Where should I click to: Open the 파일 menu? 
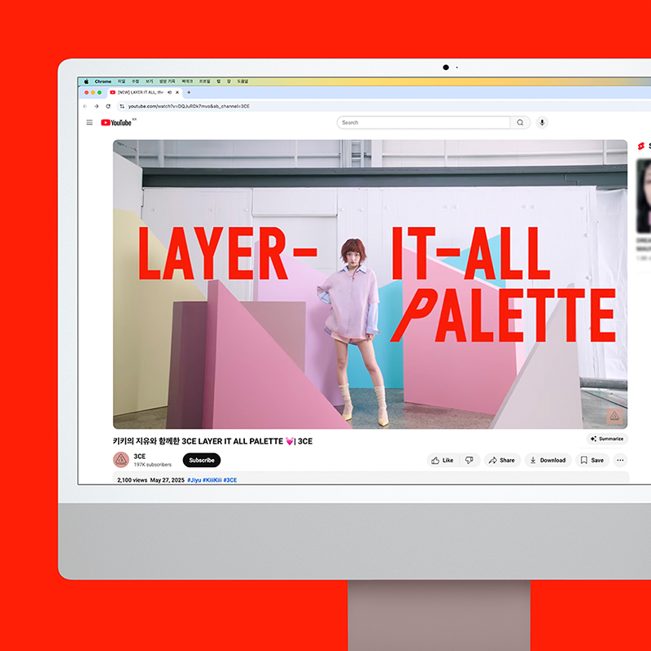coord(121,81)
